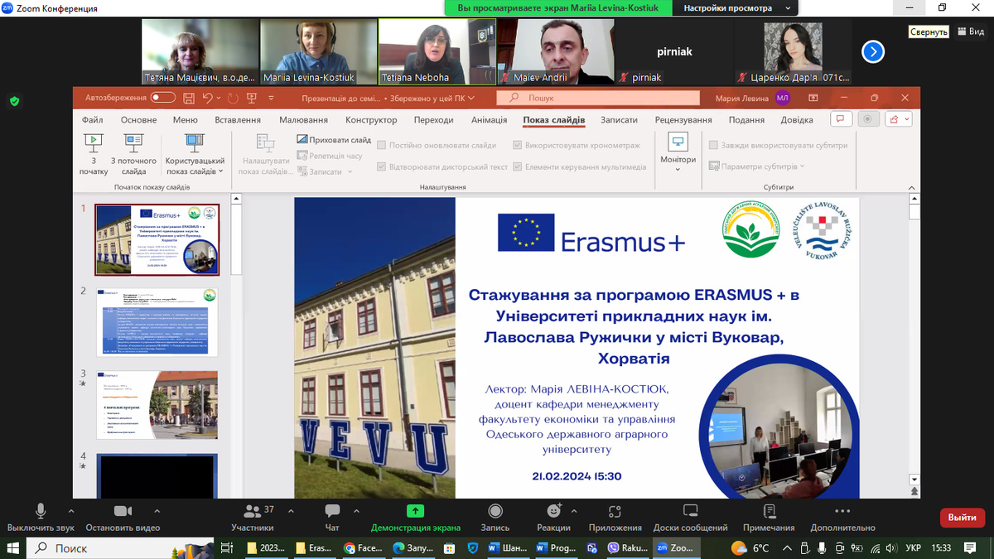The image size is (994, 559).
Task: Show next participants with blue arrow
Action: (x=873, y=51)
